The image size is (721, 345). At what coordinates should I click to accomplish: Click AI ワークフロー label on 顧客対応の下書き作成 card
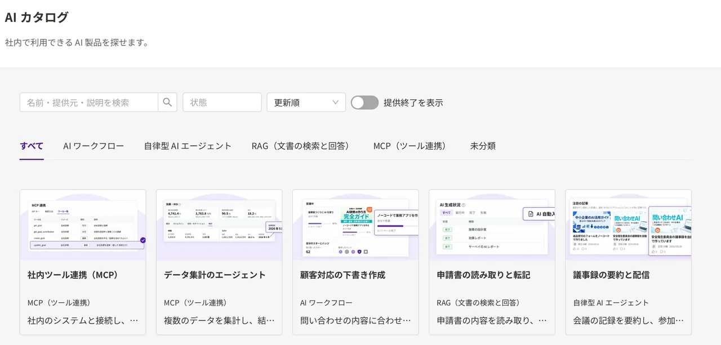click(x=326, y=303)
